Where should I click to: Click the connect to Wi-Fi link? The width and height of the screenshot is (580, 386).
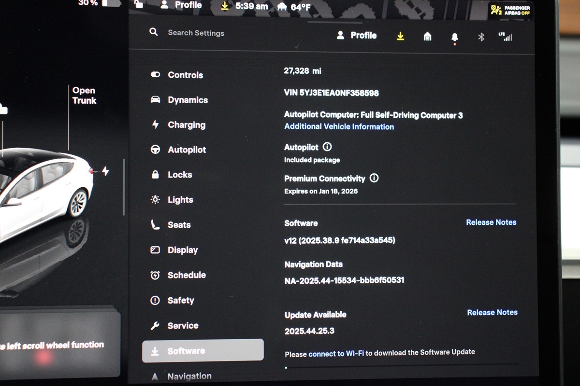336,354
